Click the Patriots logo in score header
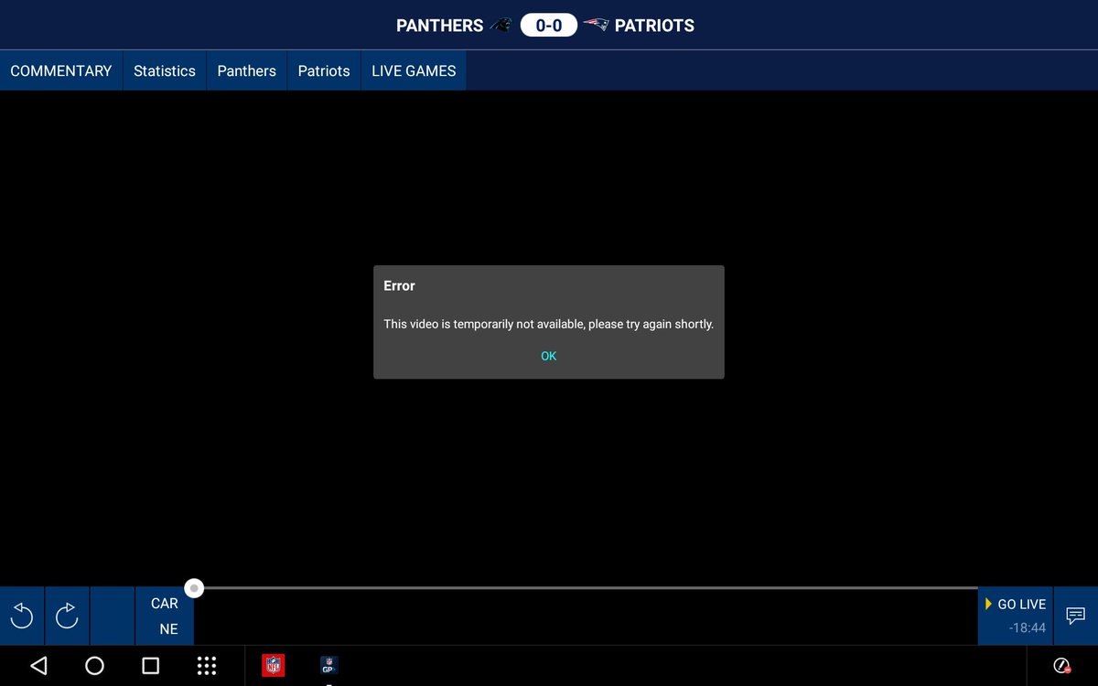This screenshot has width=1098, height=686. point(596,25)
